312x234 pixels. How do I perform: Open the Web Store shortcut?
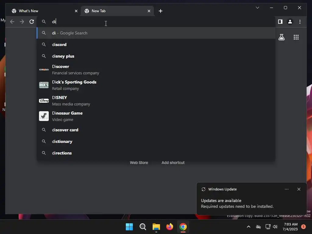(x=139, y=163)
